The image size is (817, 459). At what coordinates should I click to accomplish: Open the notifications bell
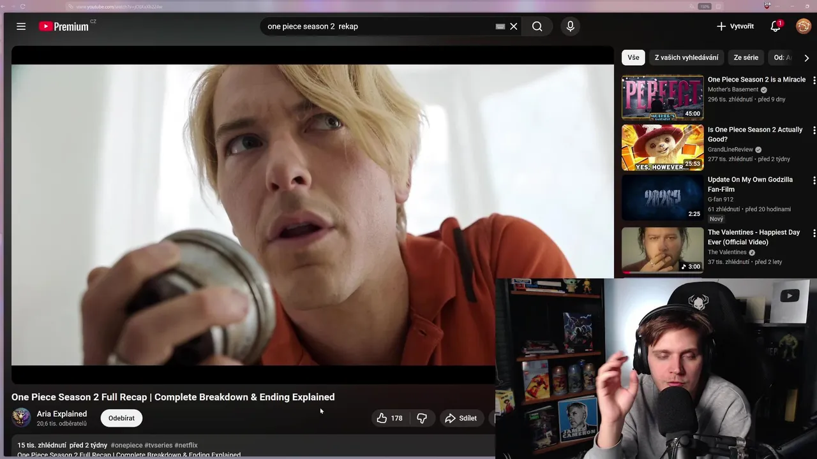point(776,26)
